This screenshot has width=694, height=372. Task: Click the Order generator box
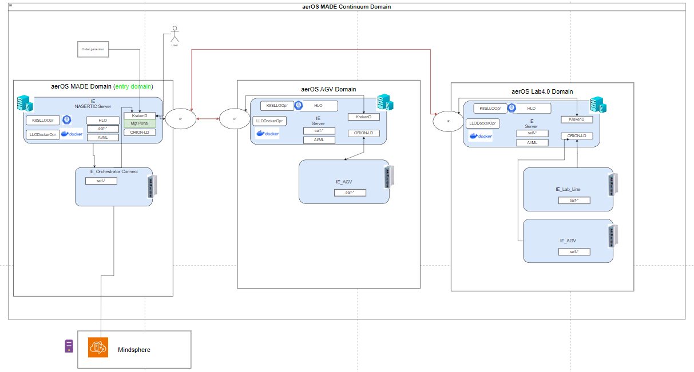[x=93, y=50]
